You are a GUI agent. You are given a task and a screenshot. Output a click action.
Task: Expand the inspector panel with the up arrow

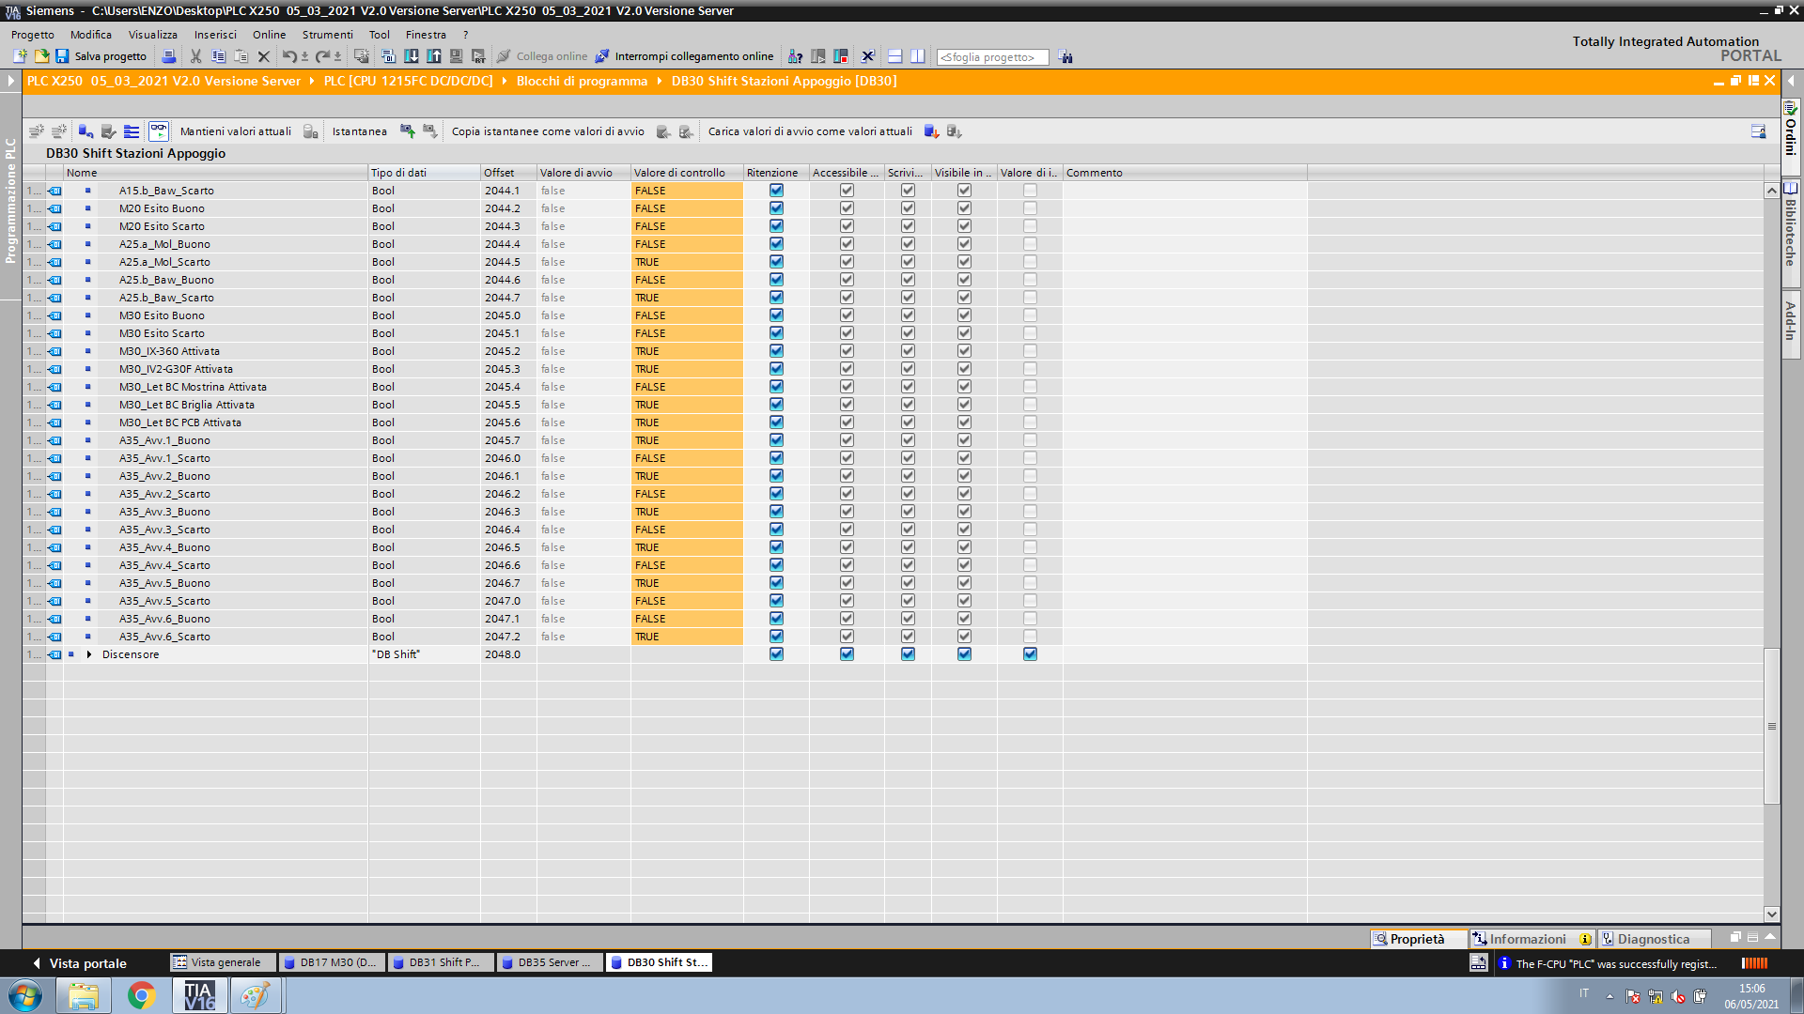1770,937
